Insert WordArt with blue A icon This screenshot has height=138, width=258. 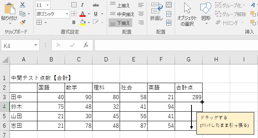pos(253,5)
